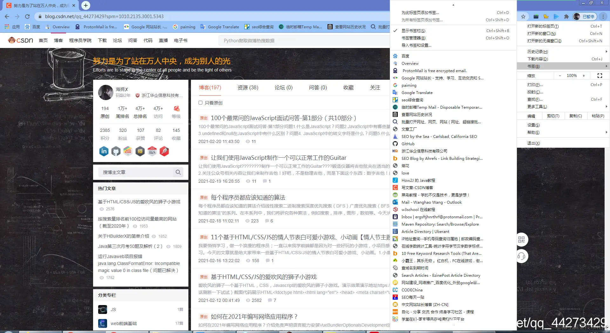Open the CODEChina bookmark

[x=453, y=290]
